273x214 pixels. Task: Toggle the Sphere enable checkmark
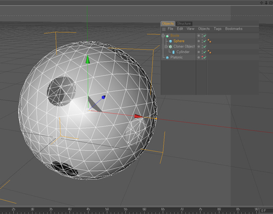(x=205, y=41)
